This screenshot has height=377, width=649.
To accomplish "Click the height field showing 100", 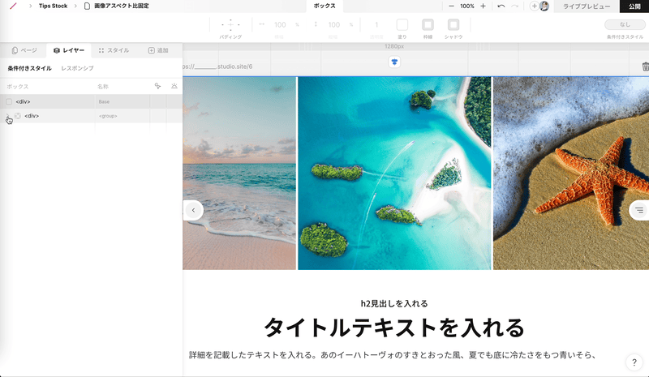I will click(334, 25).
